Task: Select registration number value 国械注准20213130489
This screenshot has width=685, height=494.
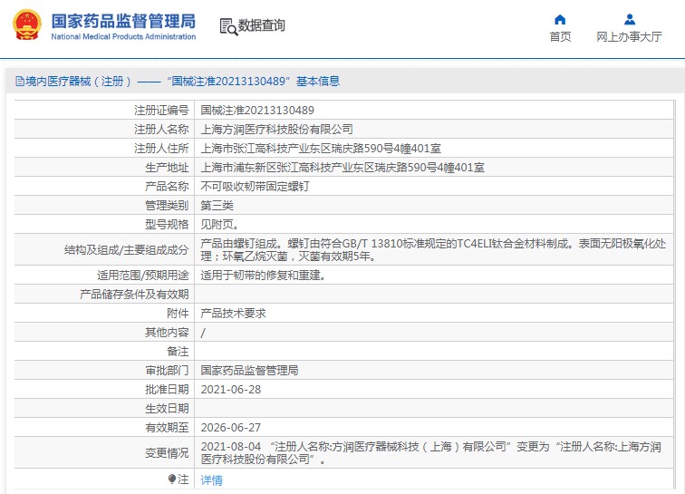Action: tap(257, 111)
